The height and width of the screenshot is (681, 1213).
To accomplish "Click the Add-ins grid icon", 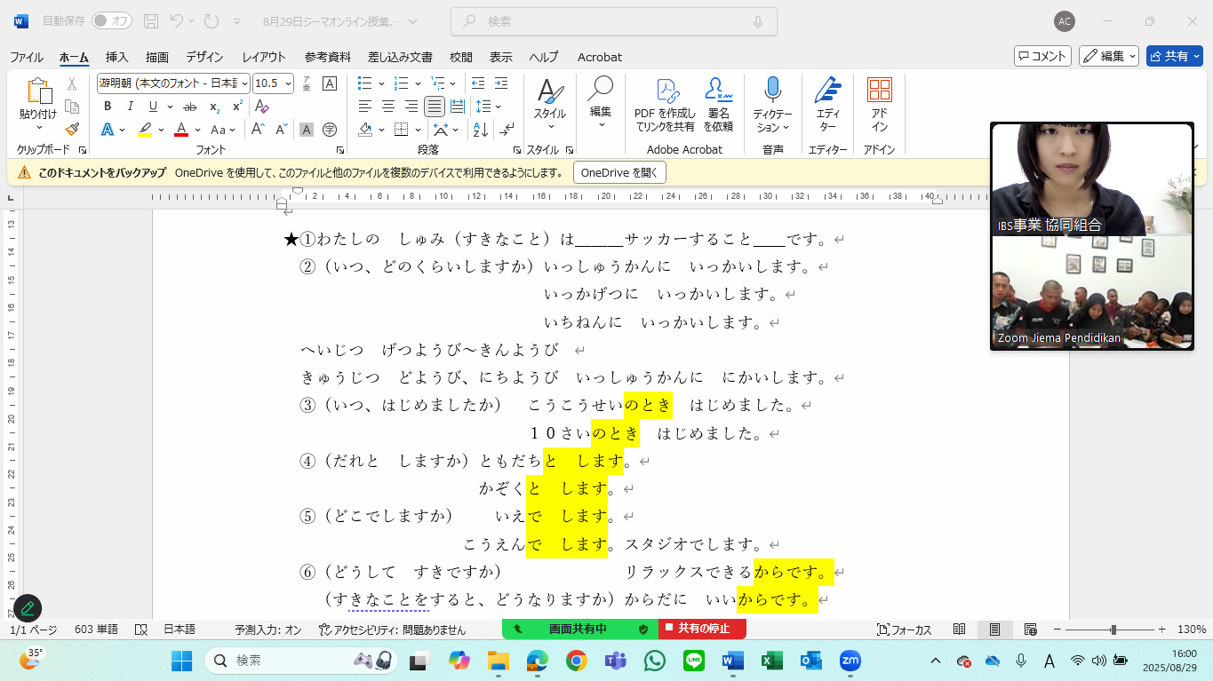I will tap(879, 105).
